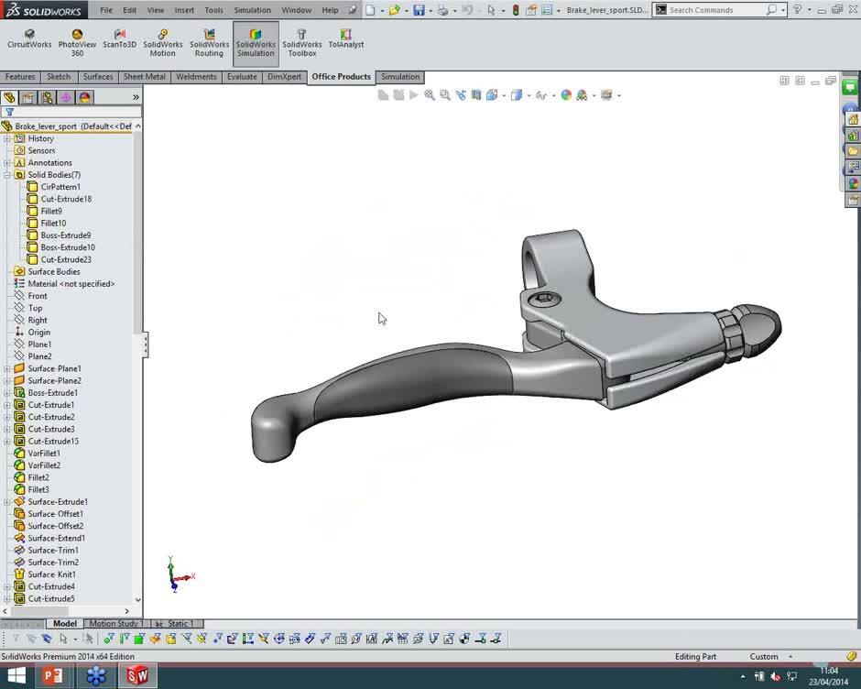Open the display style dropdown

point(528,95)
